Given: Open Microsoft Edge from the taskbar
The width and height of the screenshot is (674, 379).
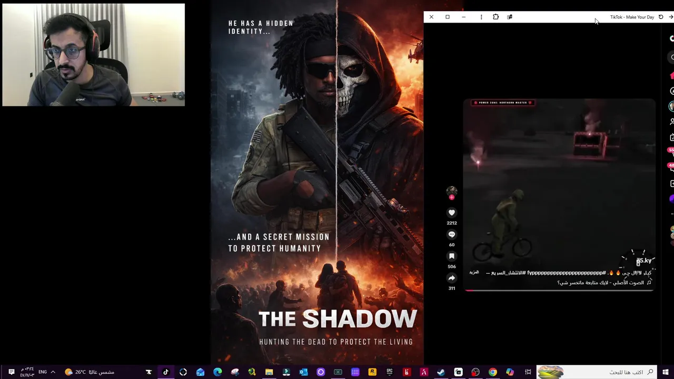Looking at the screenshot, I should click(217, 372).
